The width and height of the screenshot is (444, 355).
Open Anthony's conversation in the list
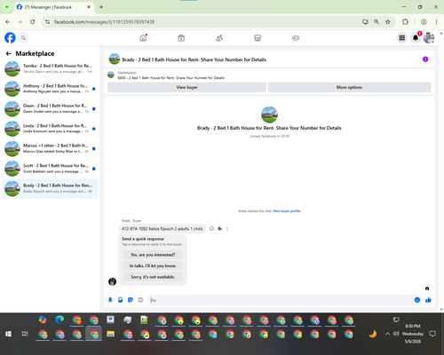[50, 89]
